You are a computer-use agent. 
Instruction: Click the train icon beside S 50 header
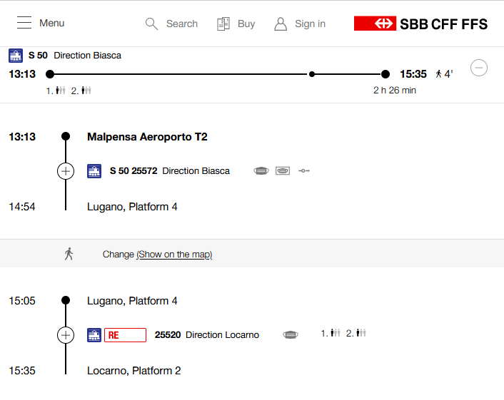point(16,55)
